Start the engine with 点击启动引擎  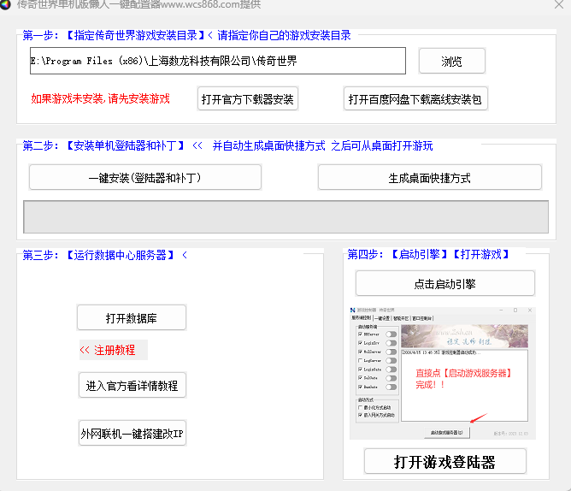tap(445, 283)
